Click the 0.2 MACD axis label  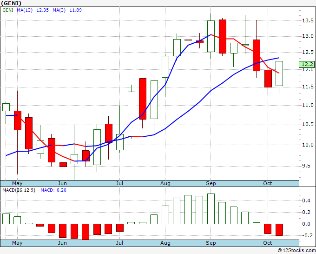click(x=306, y=212)
